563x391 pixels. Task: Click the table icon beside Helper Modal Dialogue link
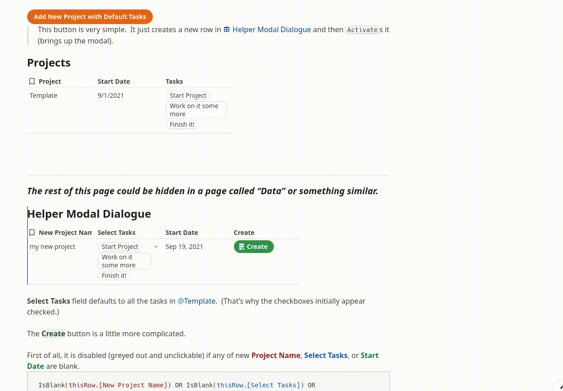(227, 30)
